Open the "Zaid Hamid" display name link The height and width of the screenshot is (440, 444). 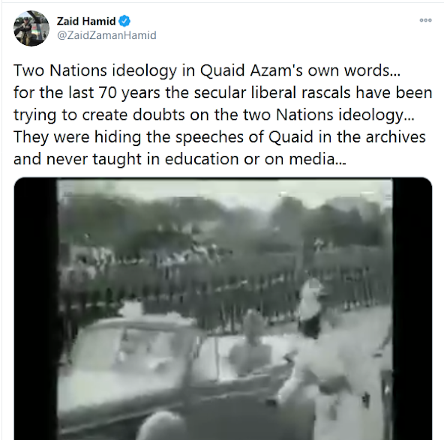pyautogui.click(x=86, y=21)
